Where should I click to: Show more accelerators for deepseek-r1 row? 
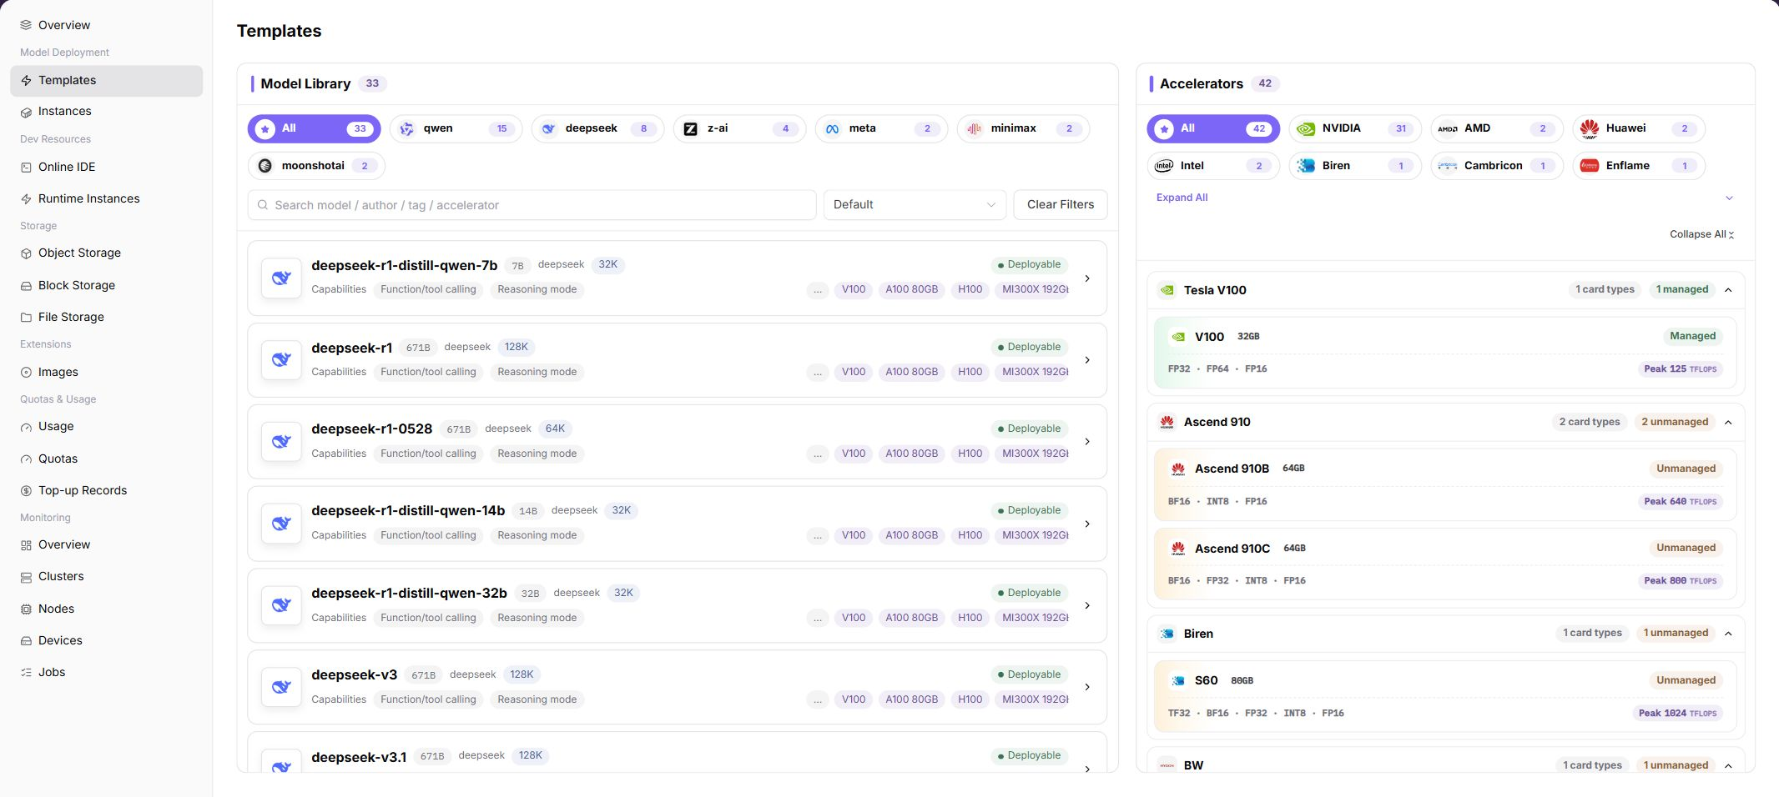[x=818, y=373]
